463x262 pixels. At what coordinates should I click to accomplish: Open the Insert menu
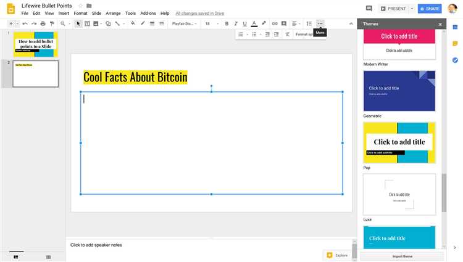coord(64,14)
